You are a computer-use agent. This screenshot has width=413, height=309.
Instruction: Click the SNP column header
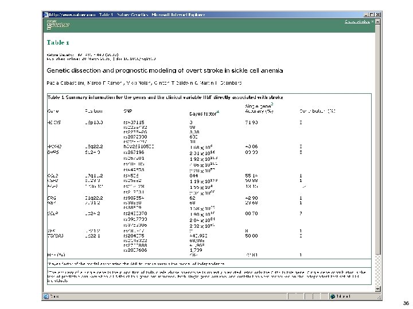point(128,111)
